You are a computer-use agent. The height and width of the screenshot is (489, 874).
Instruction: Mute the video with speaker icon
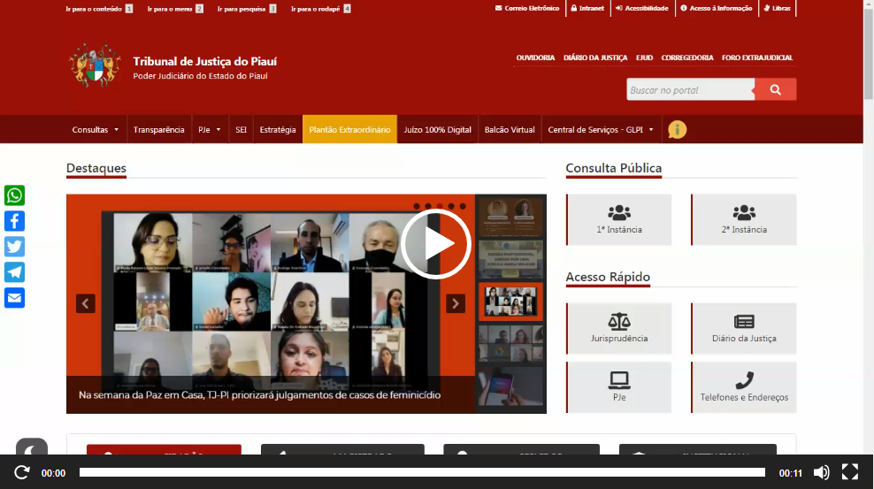821,472
